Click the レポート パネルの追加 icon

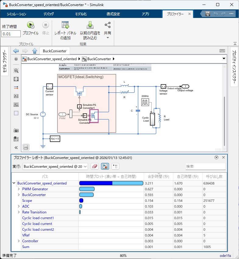(65, 25)
